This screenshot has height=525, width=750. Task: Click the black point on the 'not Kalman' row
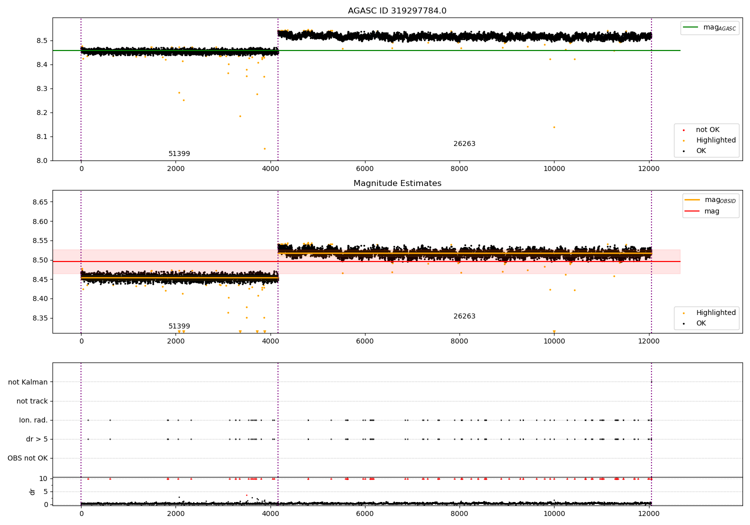(x=651, y=382)
